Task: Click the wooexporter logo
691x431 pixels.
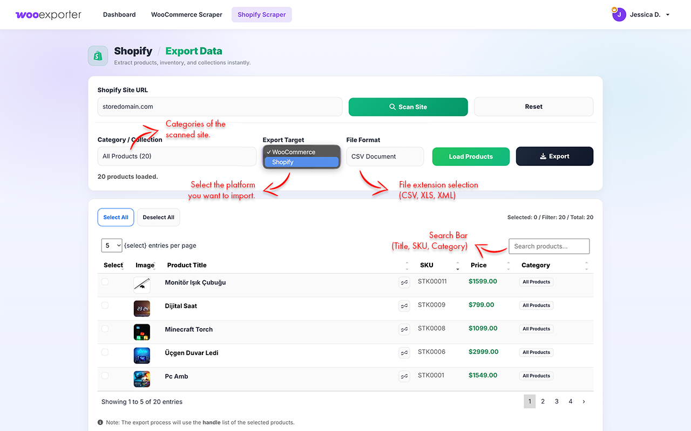Action: 49,15
